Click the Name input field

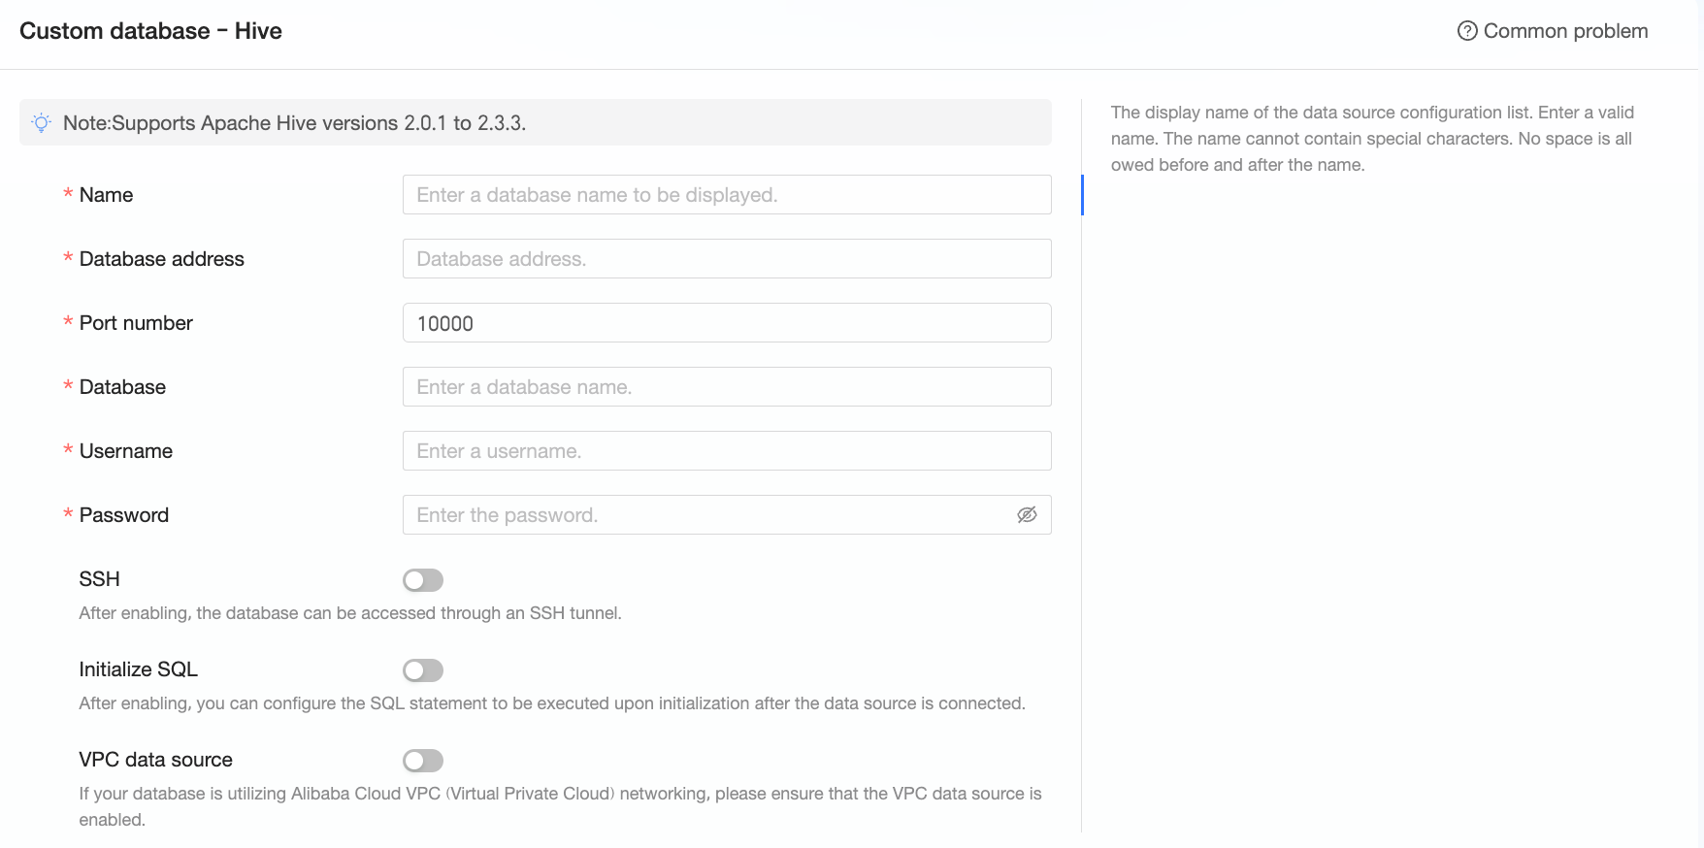(x=726, y=195)
